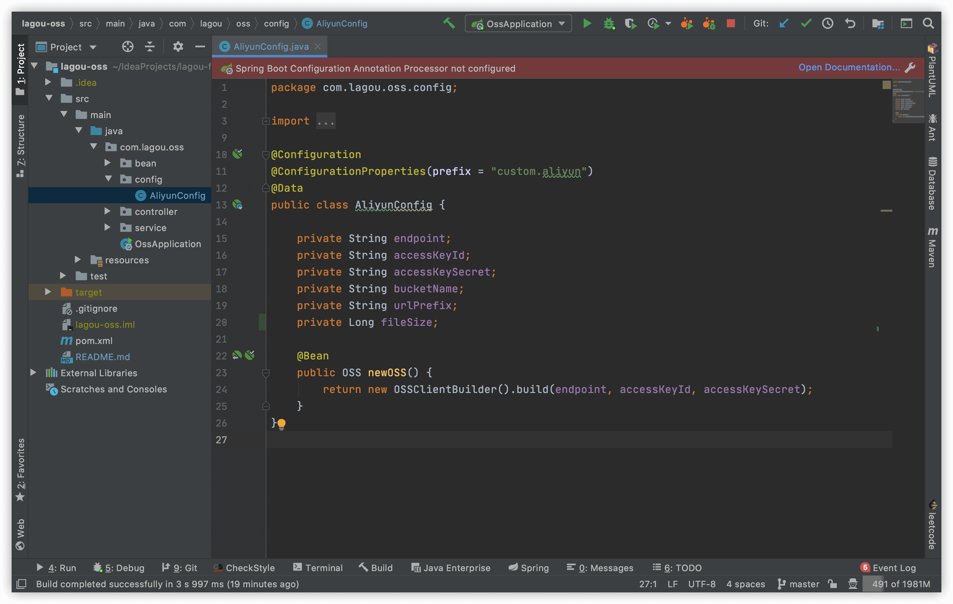Close the AliyunConfig.java tab

[x=317, y=47]
